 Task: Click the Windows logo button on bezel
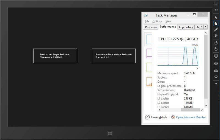pos(110,133)
